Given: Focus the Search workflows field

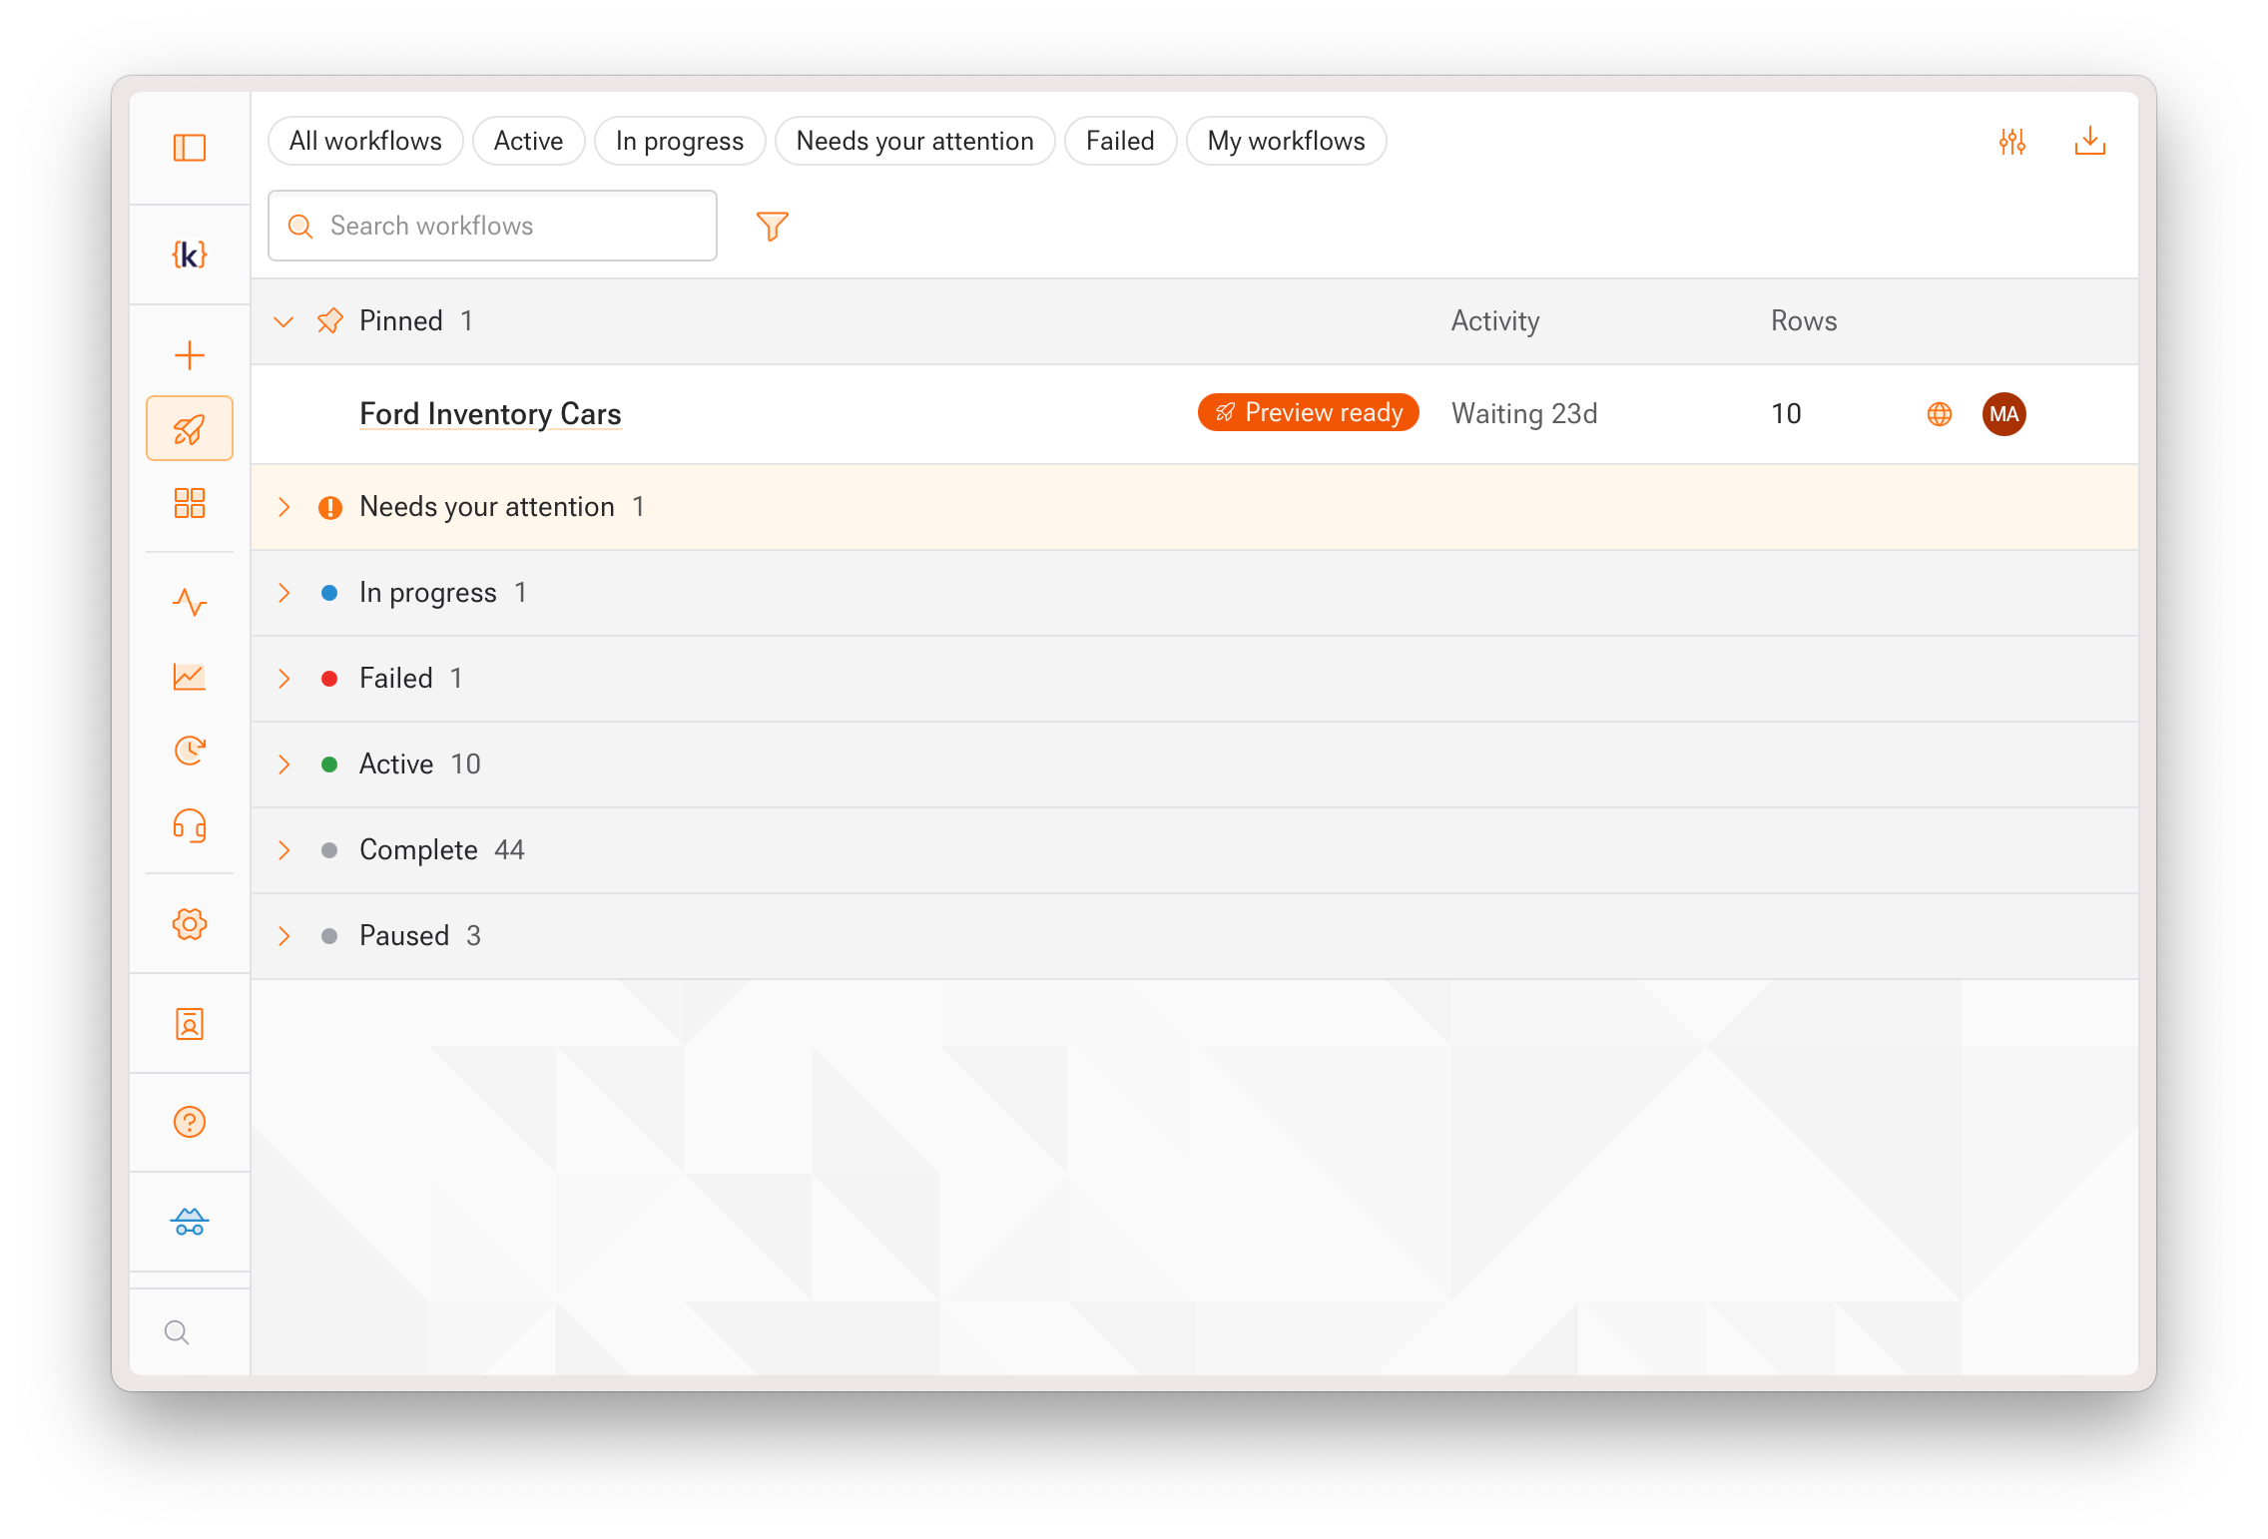Looking at the screenshot, I should coord(492,226).
